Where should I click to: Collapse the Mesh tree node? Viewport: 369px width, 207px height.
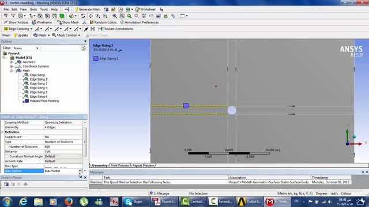11,71
